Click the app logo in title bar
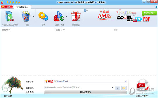158x98 pixels. pyautogui.click(x=2, y=2)
